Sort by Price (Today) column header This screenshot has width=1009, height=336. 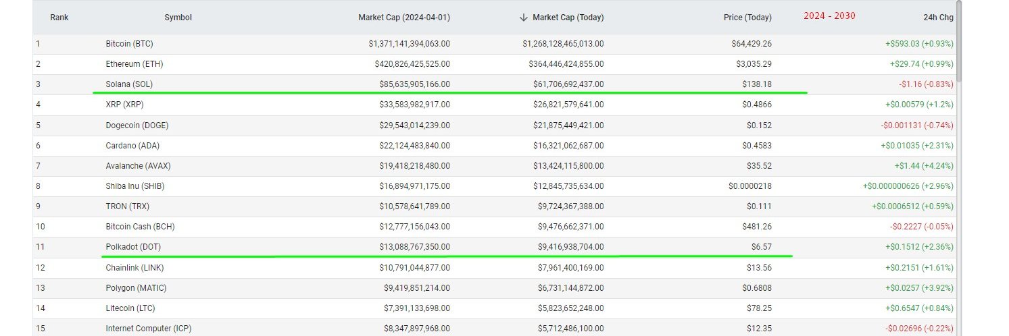click(747, 18)
